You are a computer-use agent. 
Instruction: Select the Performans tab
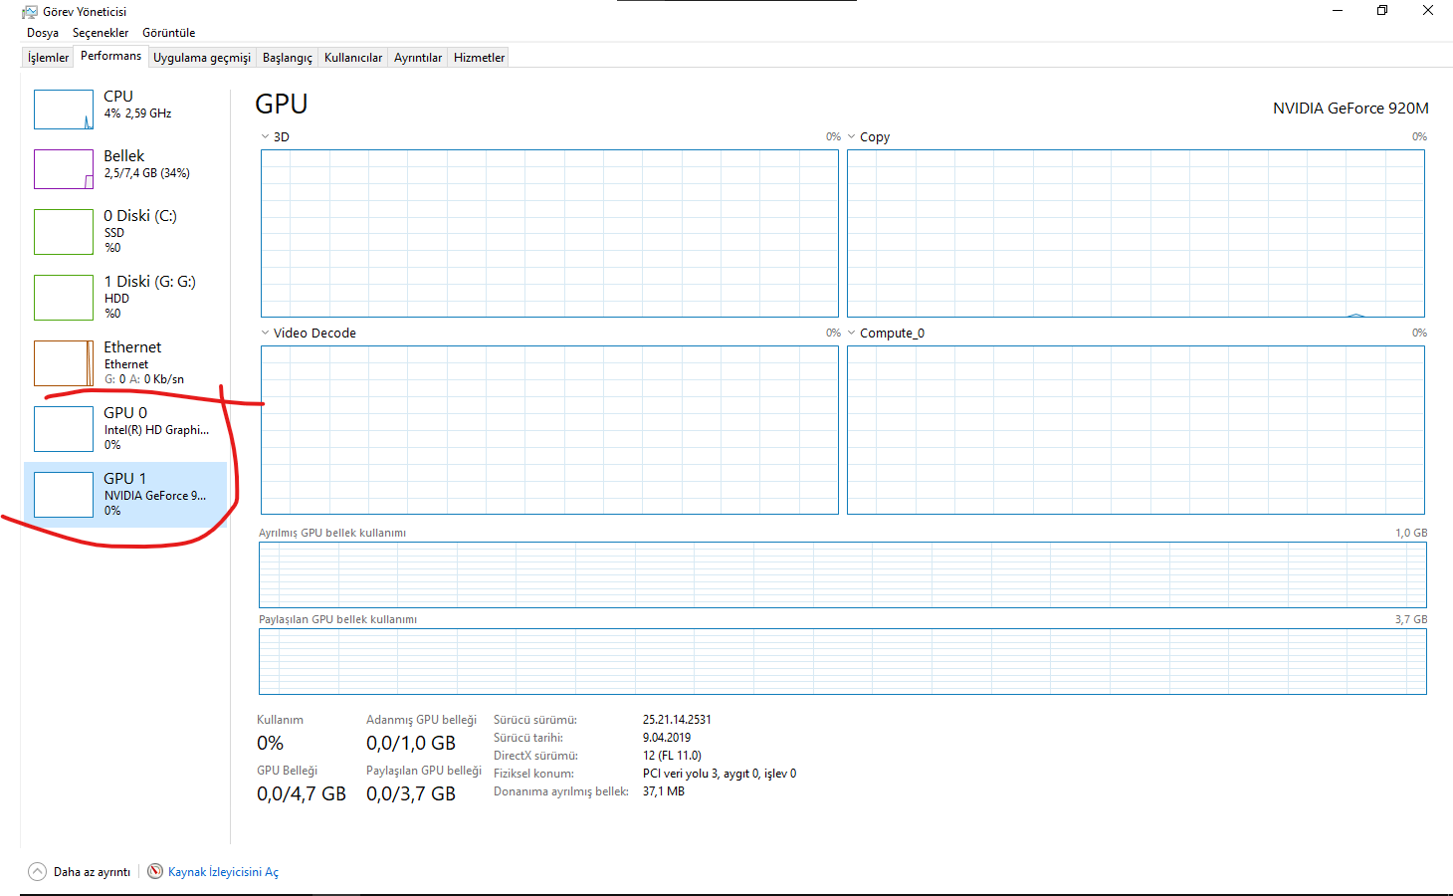[x=111, y=56]
